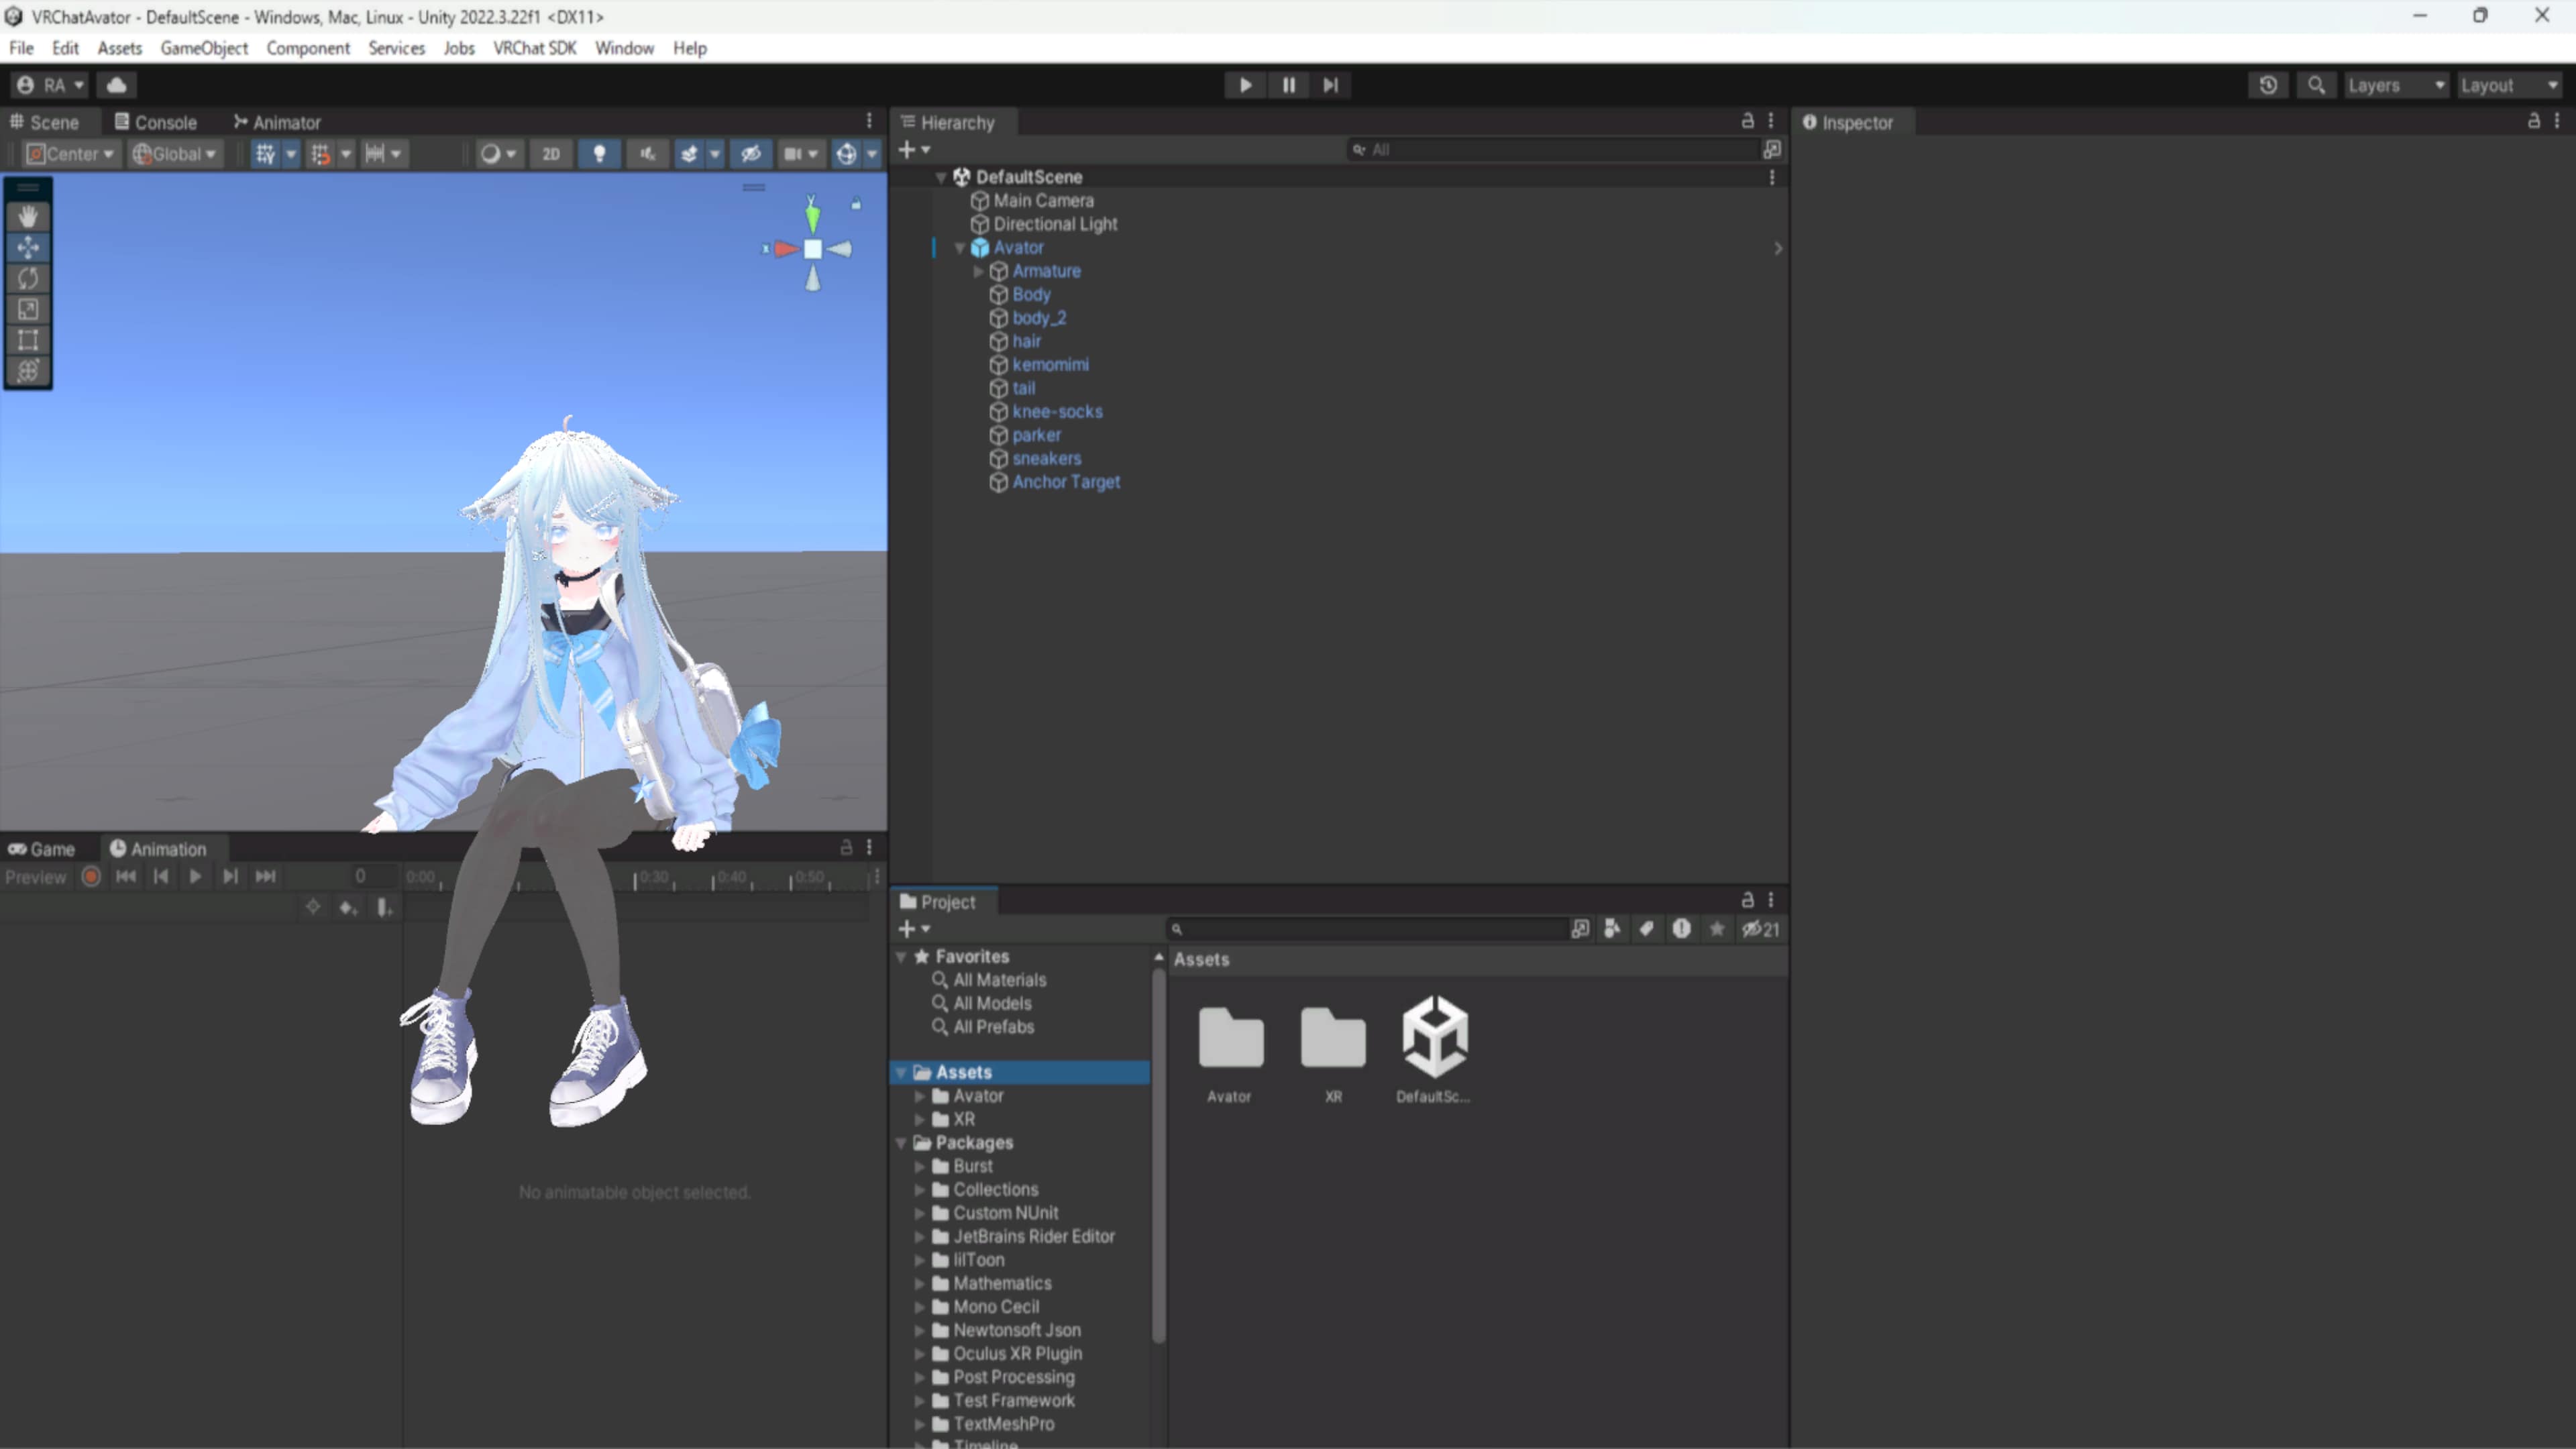Go to first keyframe in Animation
Screen dimensions: 2576x1449
coord(126,877)
